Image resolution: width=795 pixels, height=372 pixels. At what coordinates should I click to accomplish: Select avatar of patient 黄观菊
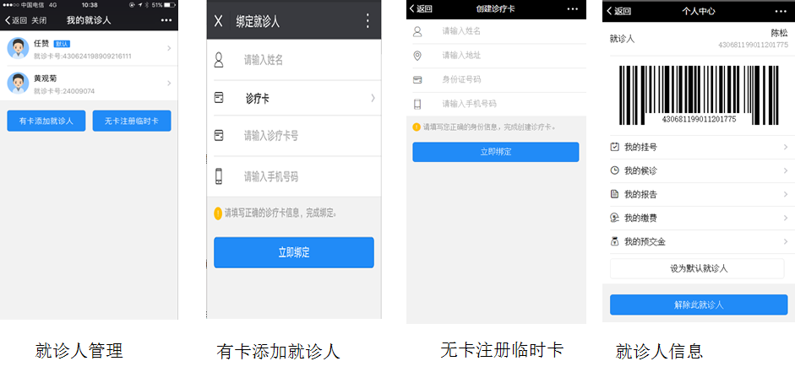coord(18,83)
